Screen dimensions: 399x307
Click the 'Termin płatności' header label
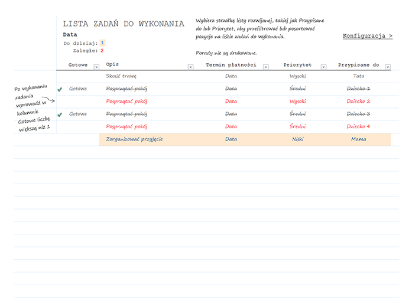231,65
